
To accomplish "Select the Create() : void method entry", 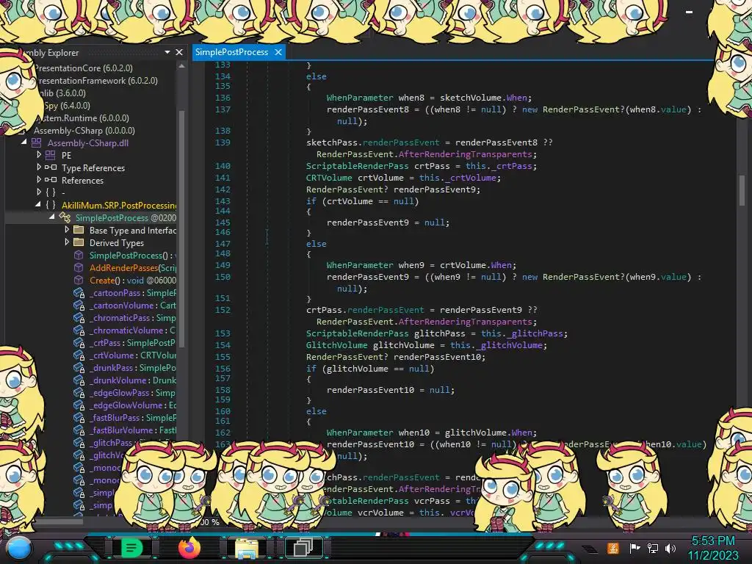I will [x=133, y=280].
